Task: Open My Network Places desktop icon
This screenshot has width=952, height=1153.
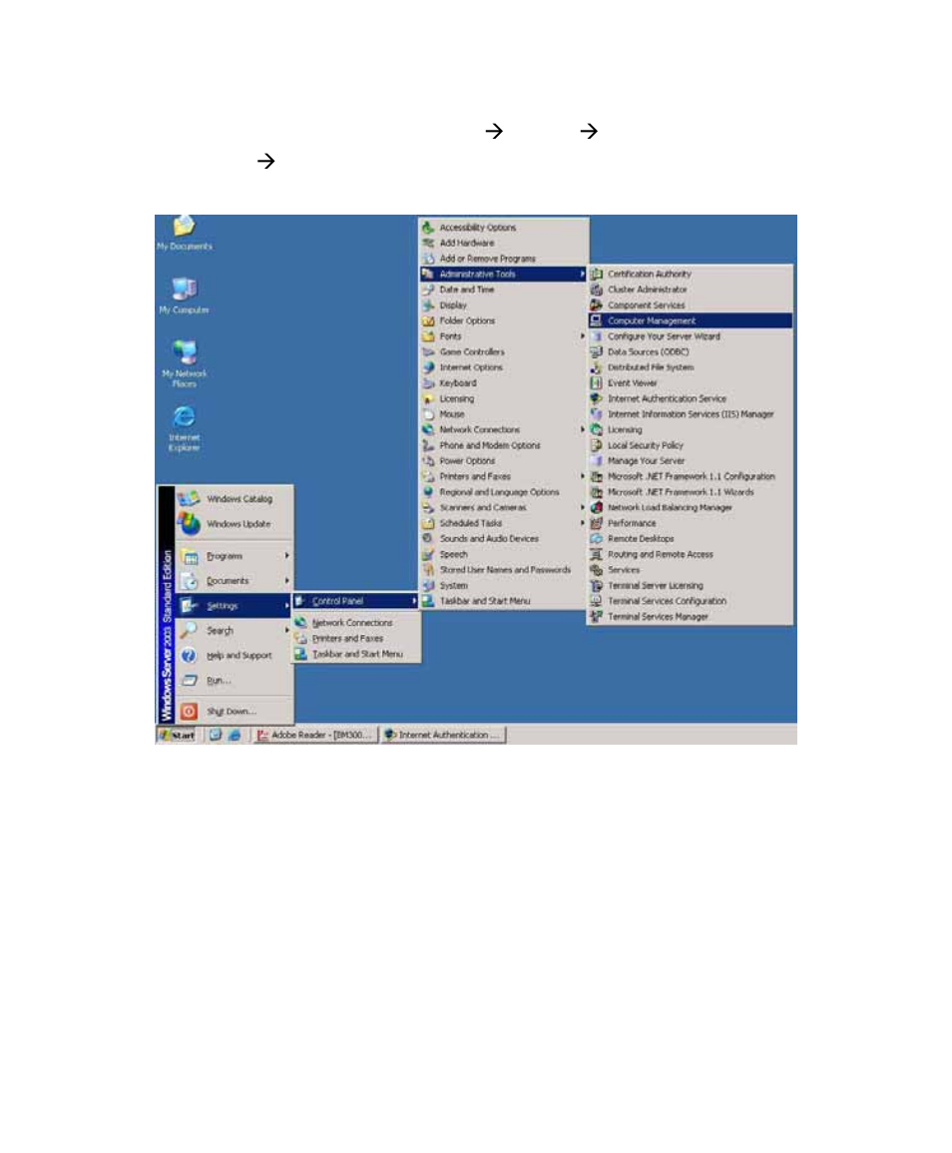Action: coord(184,363)
